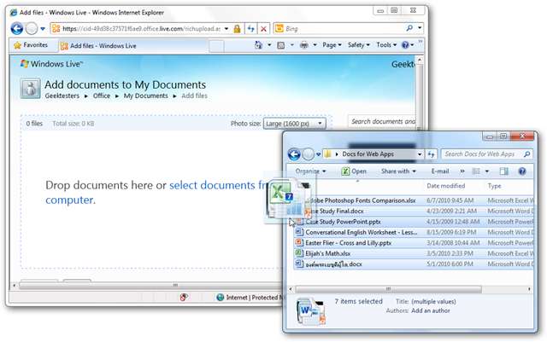Follow the My Documents breadcrumb link
Screen dimensions: 547x342
coord(146,96)
